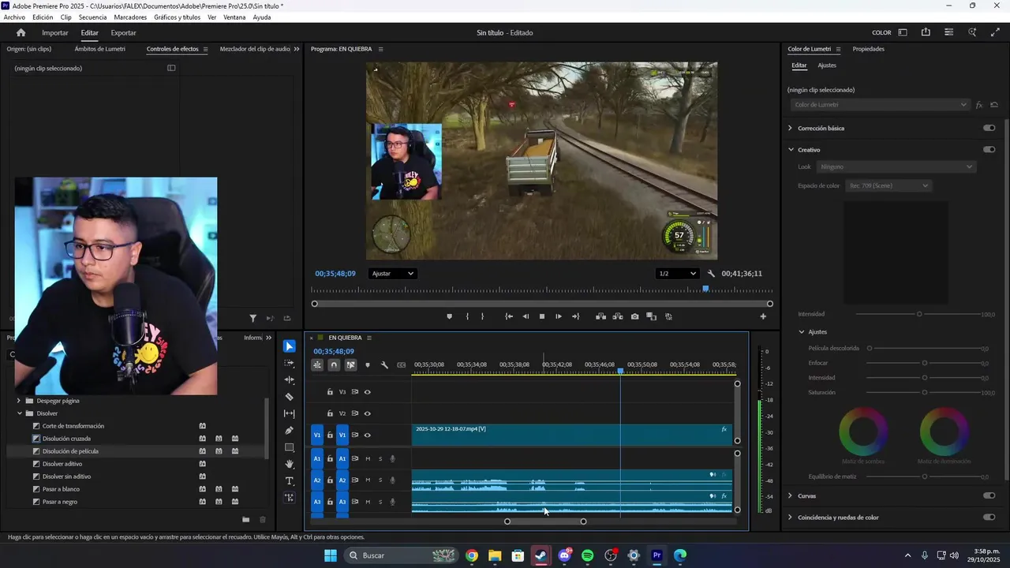Select the Slip tool
The image size is (1010, 568).
pos(290,413)
